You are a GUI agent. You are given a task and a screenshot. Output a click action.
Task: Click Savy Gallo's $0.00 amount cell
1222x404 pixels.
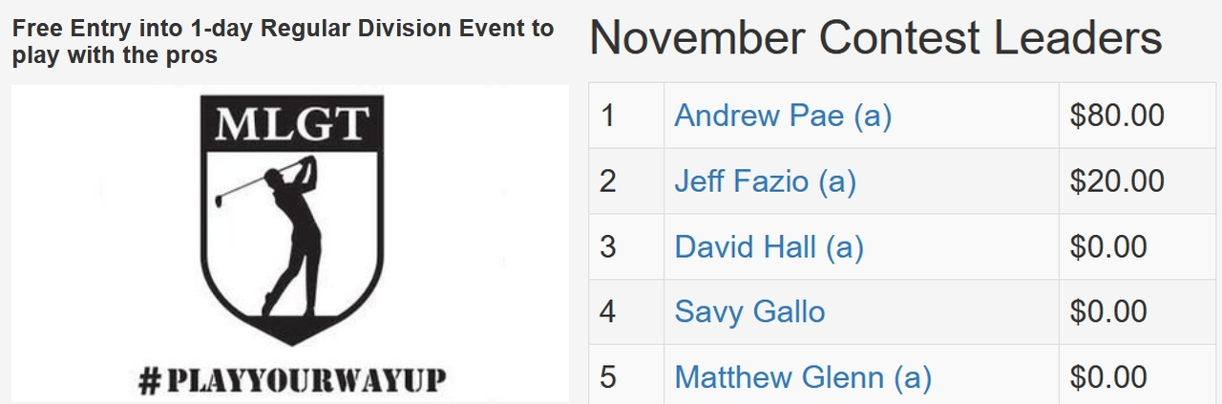click(x=1108, y=311)
